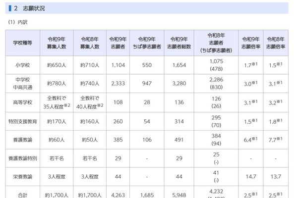Click the '(1) 内訳' subheading

coord(18,22)
